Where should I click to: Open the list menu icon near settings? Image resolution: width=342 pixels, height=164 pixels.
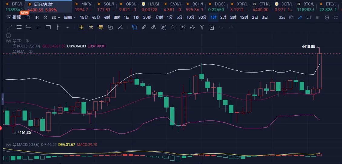point(318,18)
